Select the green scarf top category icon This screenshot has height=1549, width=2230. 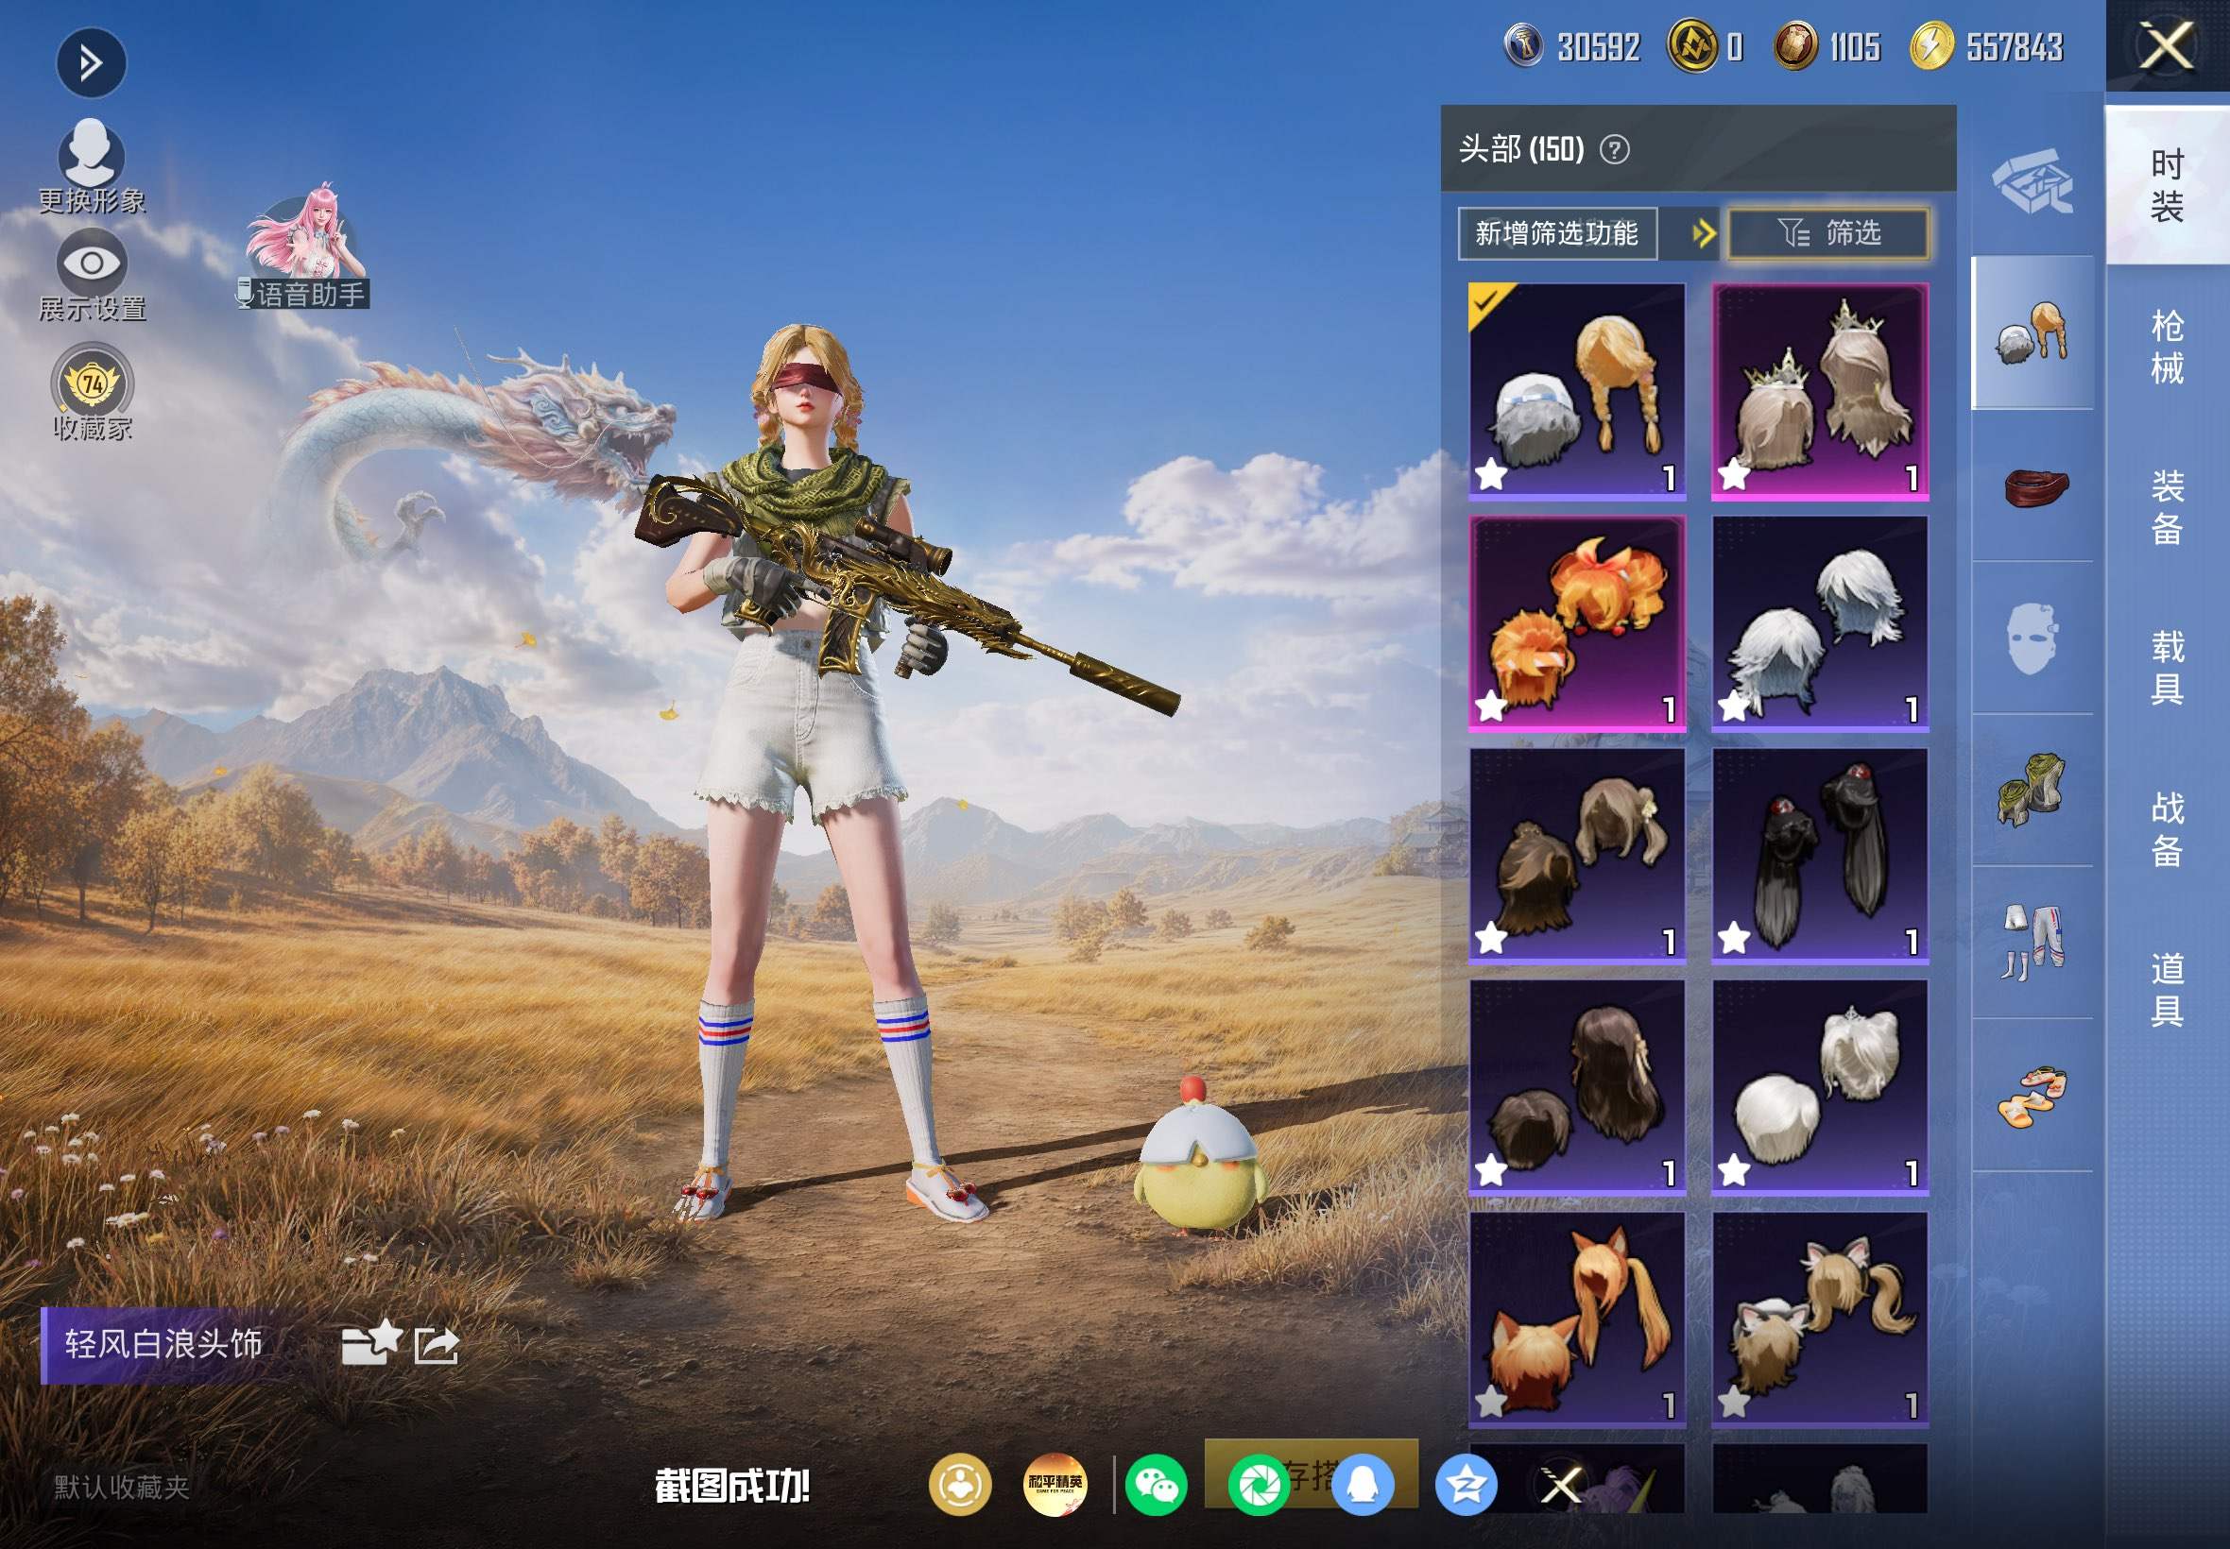[x=2033, y=790]
